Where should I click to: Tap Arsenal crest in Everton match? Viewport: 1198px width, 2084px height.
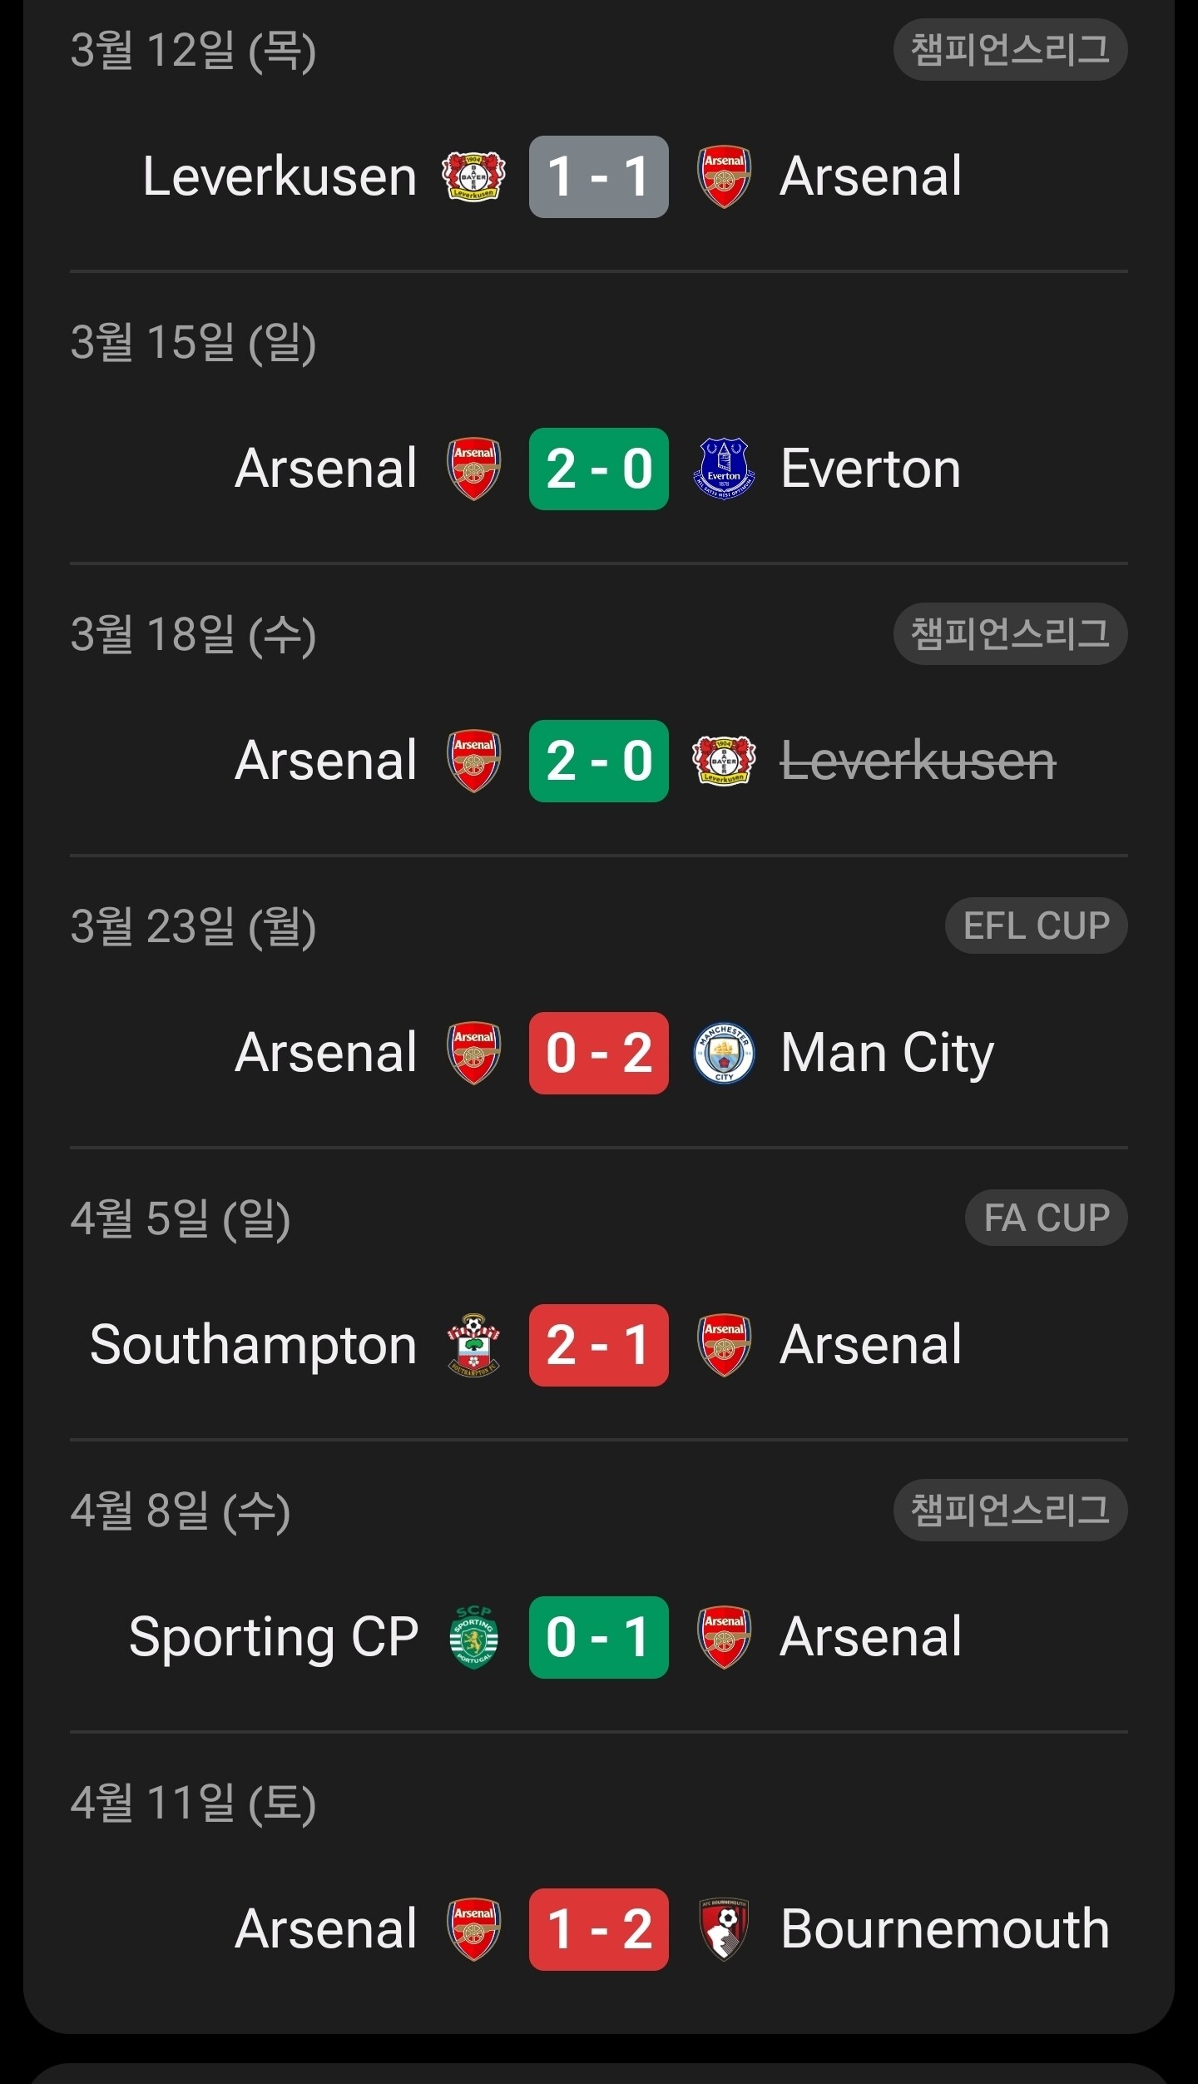pos(473,469)
